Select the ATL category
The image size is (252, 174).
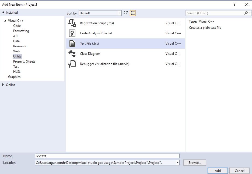16,36
